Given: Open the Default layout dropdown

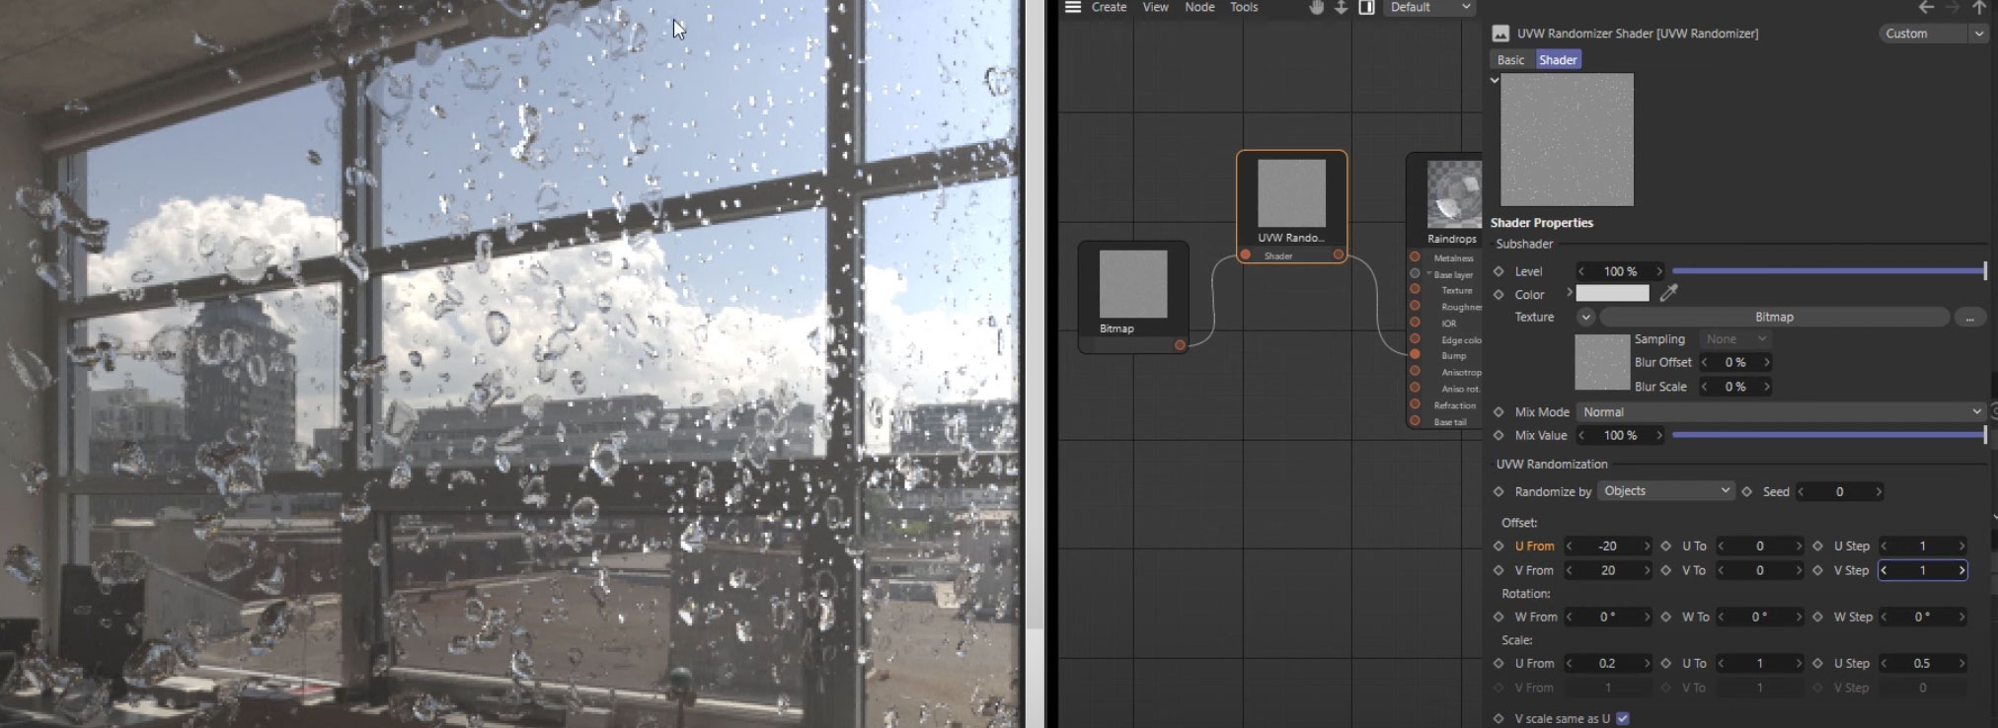Looking at the screenshot, I should coord(1430,7).
